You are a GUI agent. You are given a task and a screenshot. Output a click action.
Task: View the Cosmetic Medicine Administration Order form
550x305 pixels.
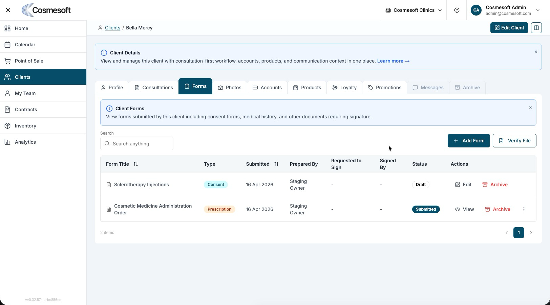tap(464, 209)
